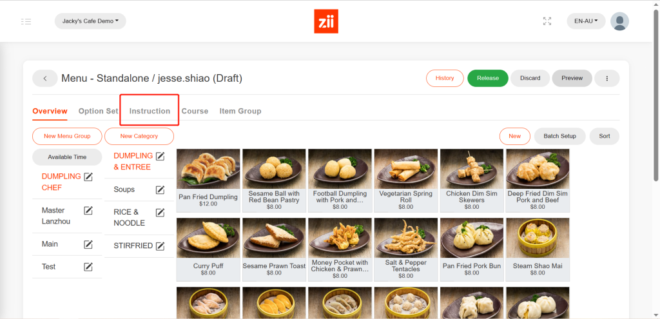Image resolution: width=660 pixels, height=319 pixels.
Task: Switch to the Instruction tab
Action: click(x=150, y=111)
